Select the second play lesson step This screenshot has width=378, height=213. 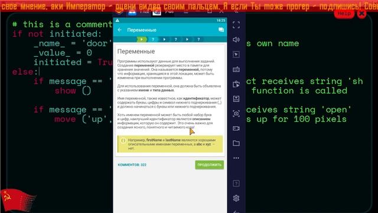tap(164, 39)
